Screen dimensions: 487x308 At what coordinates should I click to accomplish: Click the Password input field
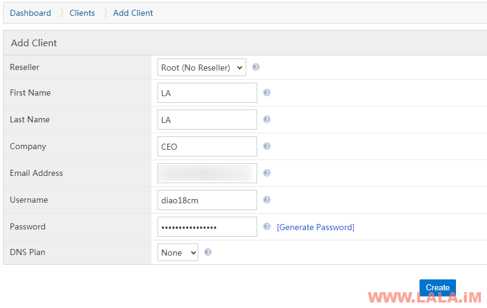[x=207, y=227]
